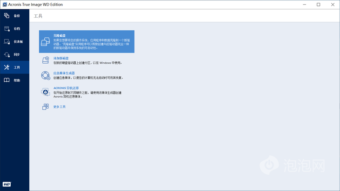Open the 仪表板 (Dashboard) sidebar icon
This screenshot has width=340, height=191.
point(7,41)
